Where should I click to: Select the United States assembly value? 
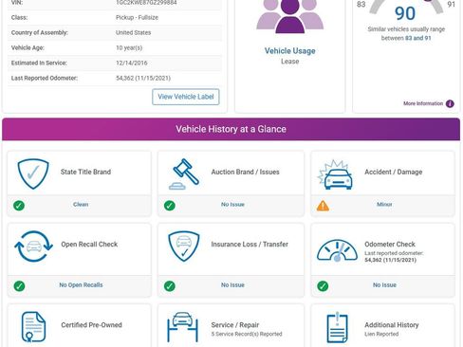[133, 33]
